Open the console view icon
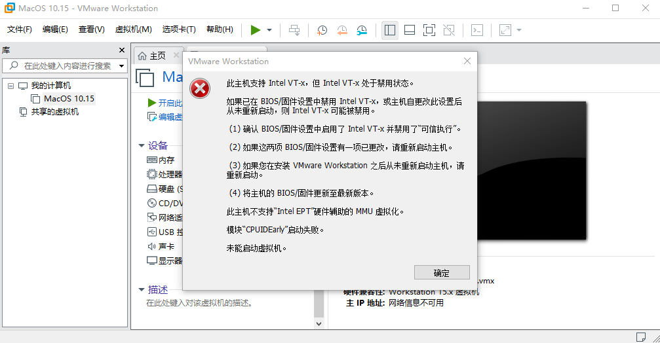 pyautogui.click(x=477, y=30)
